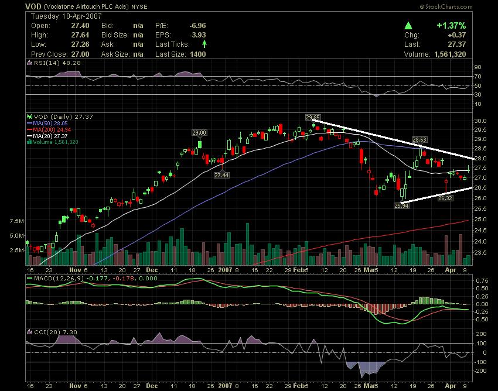This screenshot has width=498, height=391.
Task: Click the 29.00 price annotation
Action: (x=199, y=133)
